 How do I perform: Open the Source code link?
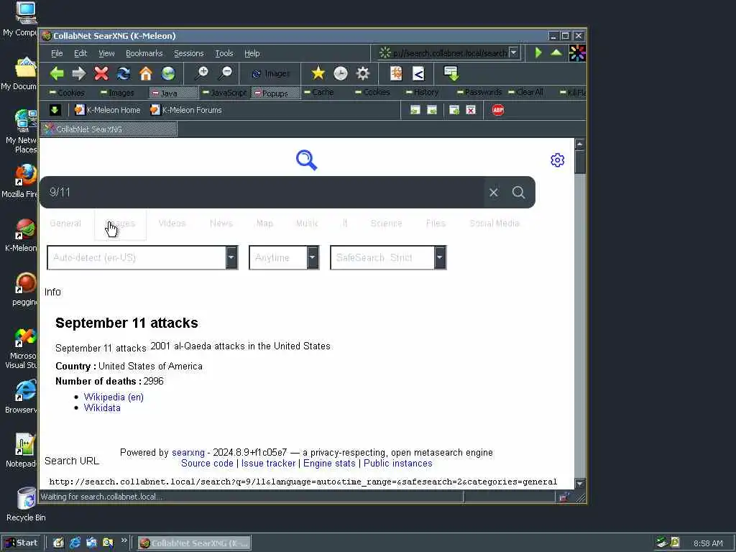207,464
